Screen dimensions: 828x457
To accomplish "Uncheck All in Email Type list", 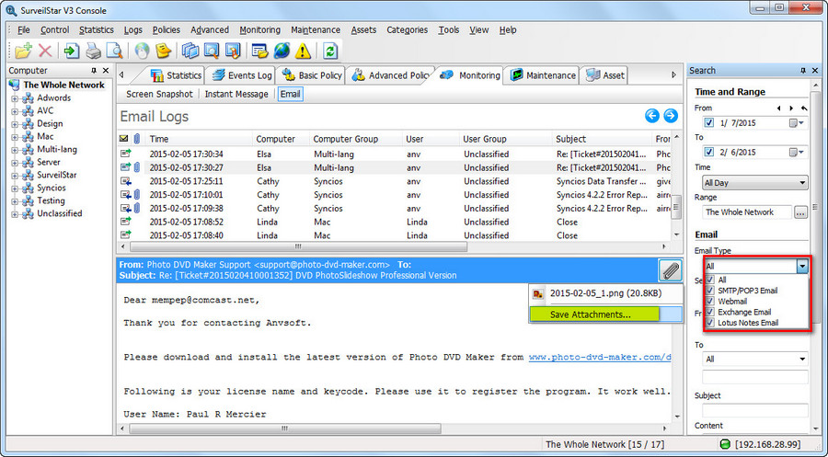I will click(710, 280).
